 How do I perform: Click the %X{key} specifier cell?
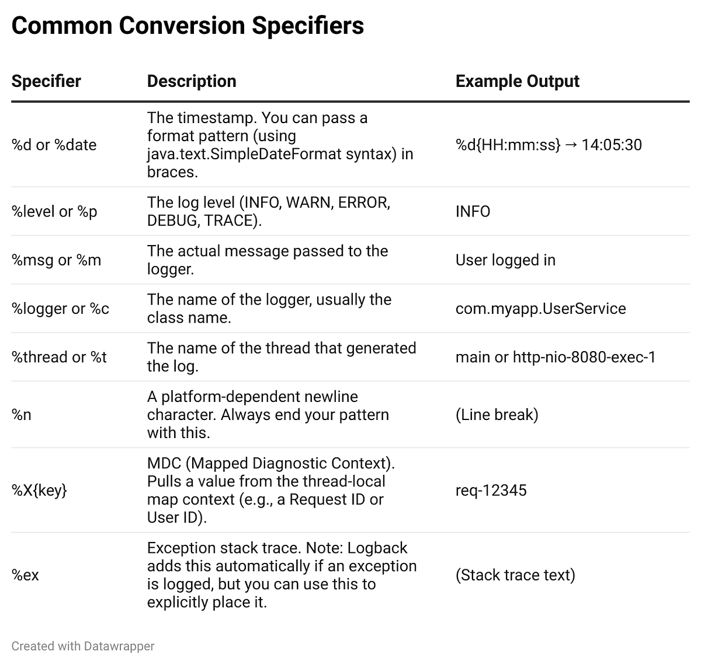(x=39, y=491)
